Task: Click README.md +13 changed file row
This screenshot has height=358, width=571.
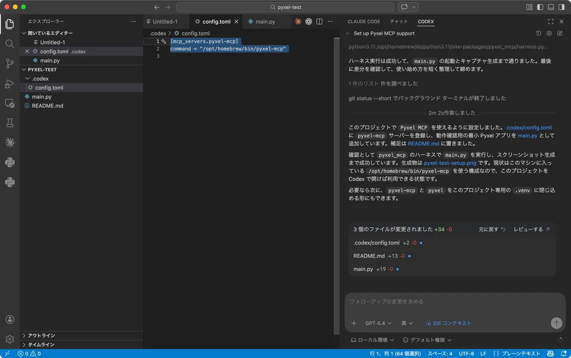Action: [x=452, y=256]
